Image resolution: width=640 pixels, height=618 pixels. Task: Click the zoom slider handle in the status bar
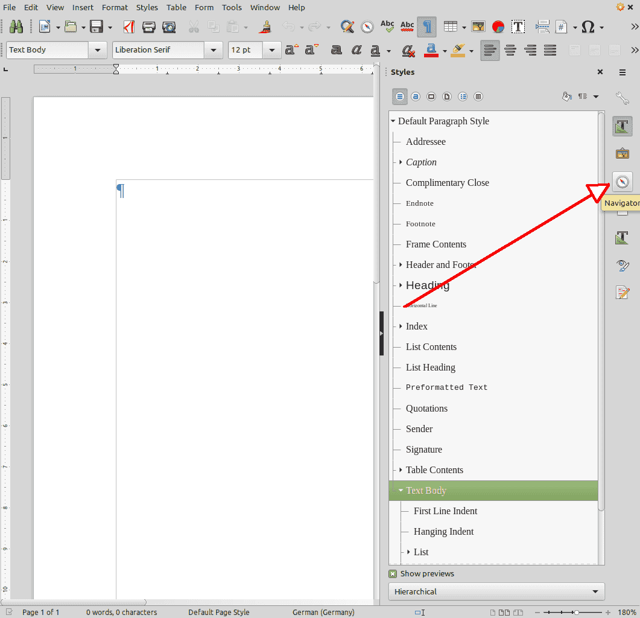(576, 613)
